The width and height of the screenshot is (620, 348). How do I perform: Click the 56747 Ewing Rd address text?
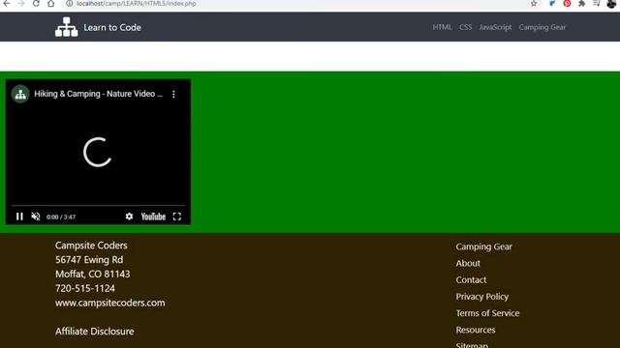[x=89, y=260]
